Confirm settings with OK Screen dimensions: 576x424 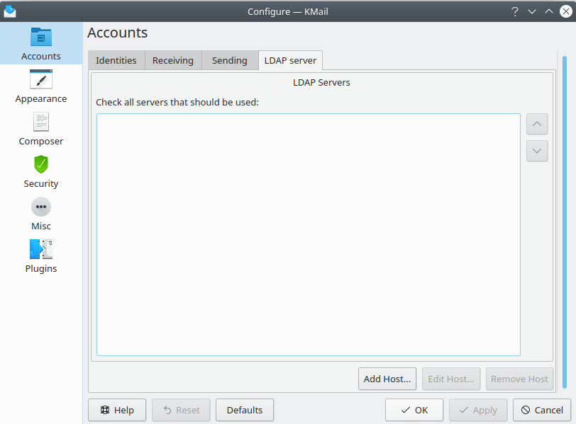tap(414, 410)
